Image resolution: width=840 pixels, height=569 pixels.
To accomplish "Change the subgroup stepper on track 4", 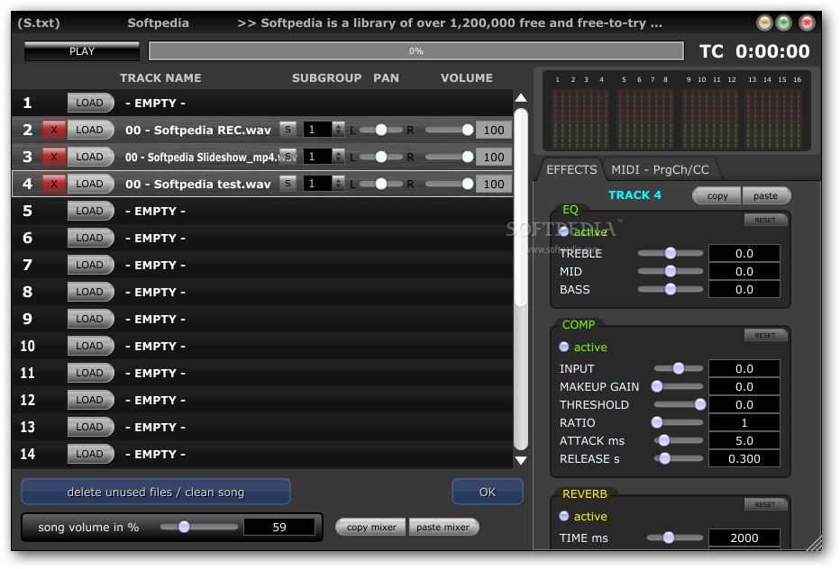I will tap(337, 184).
